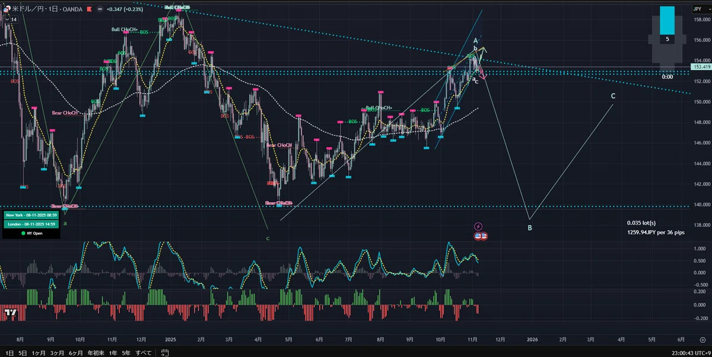712x357 pixels.
Task: Click the TradingView logo on the chart
Action: click(x=10, y=313)
